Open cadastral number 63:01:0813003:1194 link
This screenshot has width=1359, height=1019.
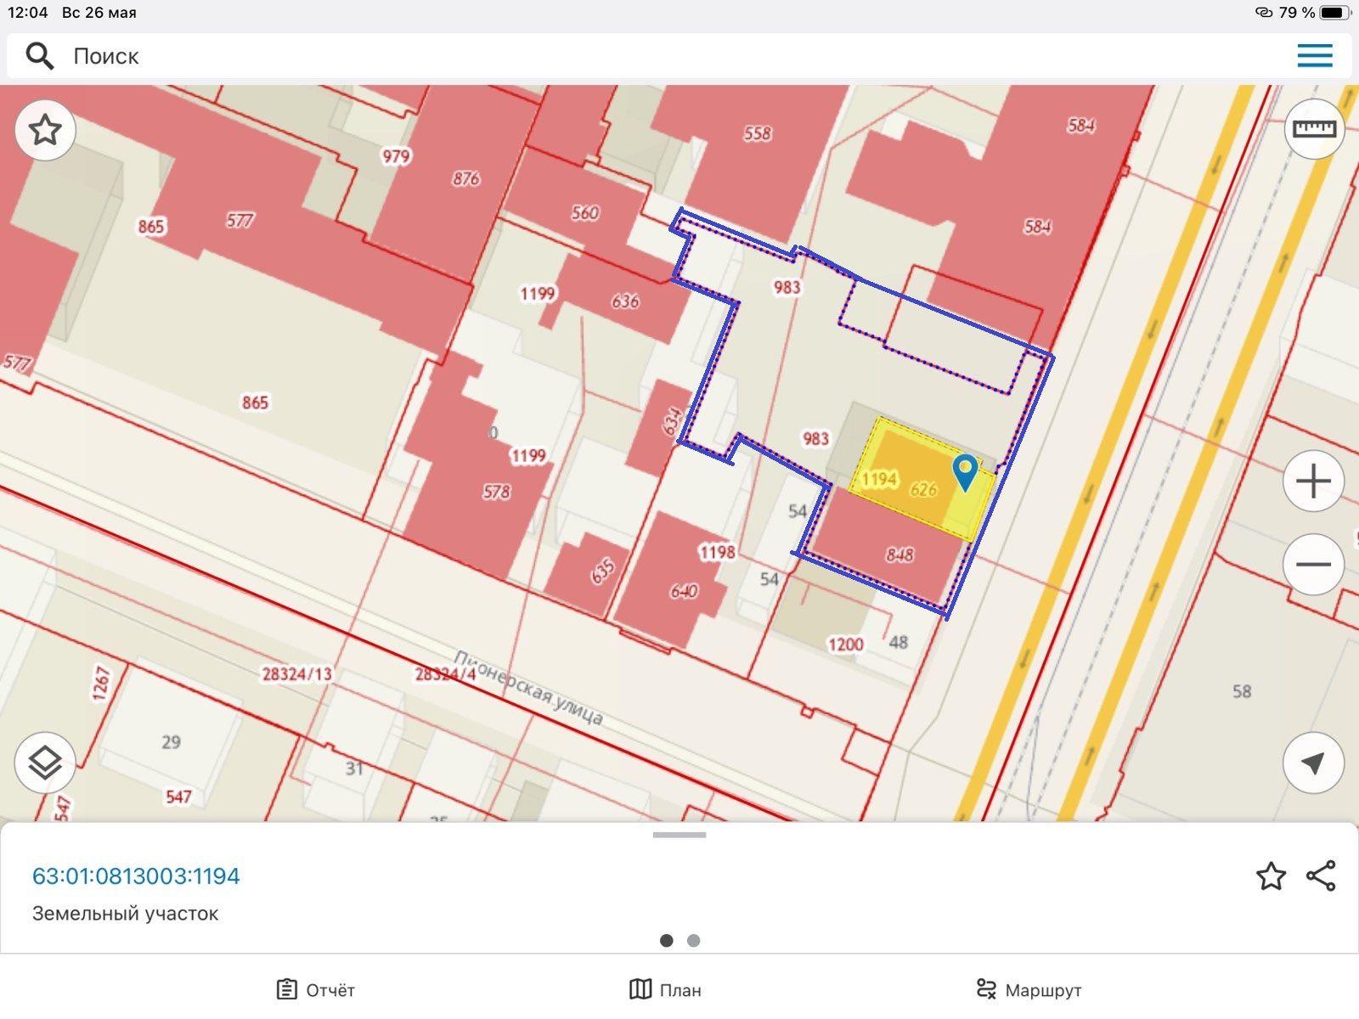(136, 875)
